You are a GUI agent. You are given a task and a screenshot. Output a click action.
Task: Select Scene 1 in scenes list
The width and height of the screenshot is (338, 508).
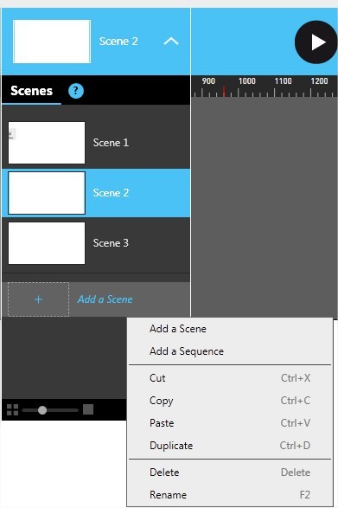point(96,143)
